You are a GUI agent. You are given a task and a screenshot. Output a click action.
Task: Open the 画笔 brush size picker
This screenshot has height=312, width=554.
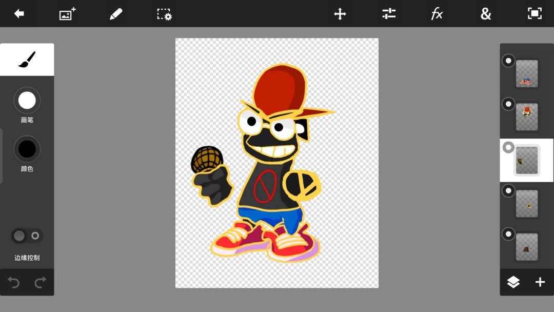click(27, 101)
